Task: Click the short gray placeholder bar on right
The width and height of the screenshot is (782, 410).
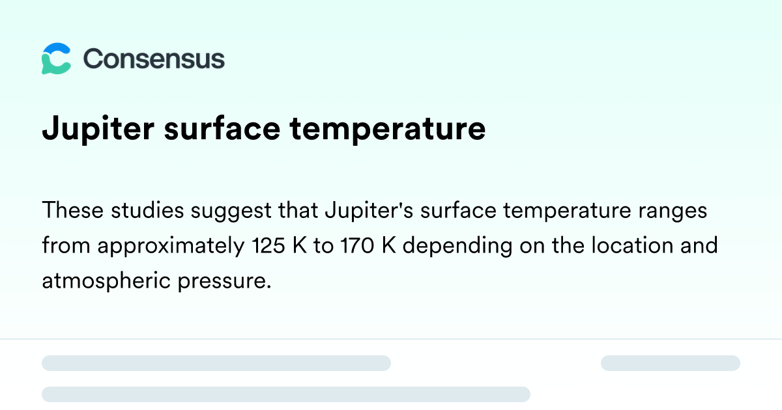Action: click(671, 363)
